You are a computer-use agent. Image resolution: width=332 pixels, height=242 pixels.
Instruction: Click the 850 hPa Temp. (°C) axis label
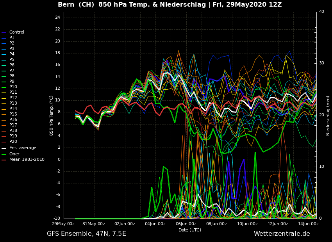[x=52, y=116]
